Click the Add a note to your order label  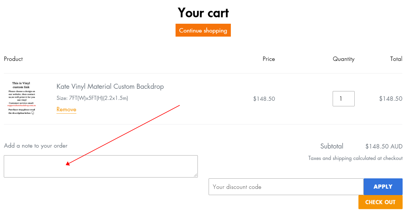pyautogui.click(x=36, y=146)
